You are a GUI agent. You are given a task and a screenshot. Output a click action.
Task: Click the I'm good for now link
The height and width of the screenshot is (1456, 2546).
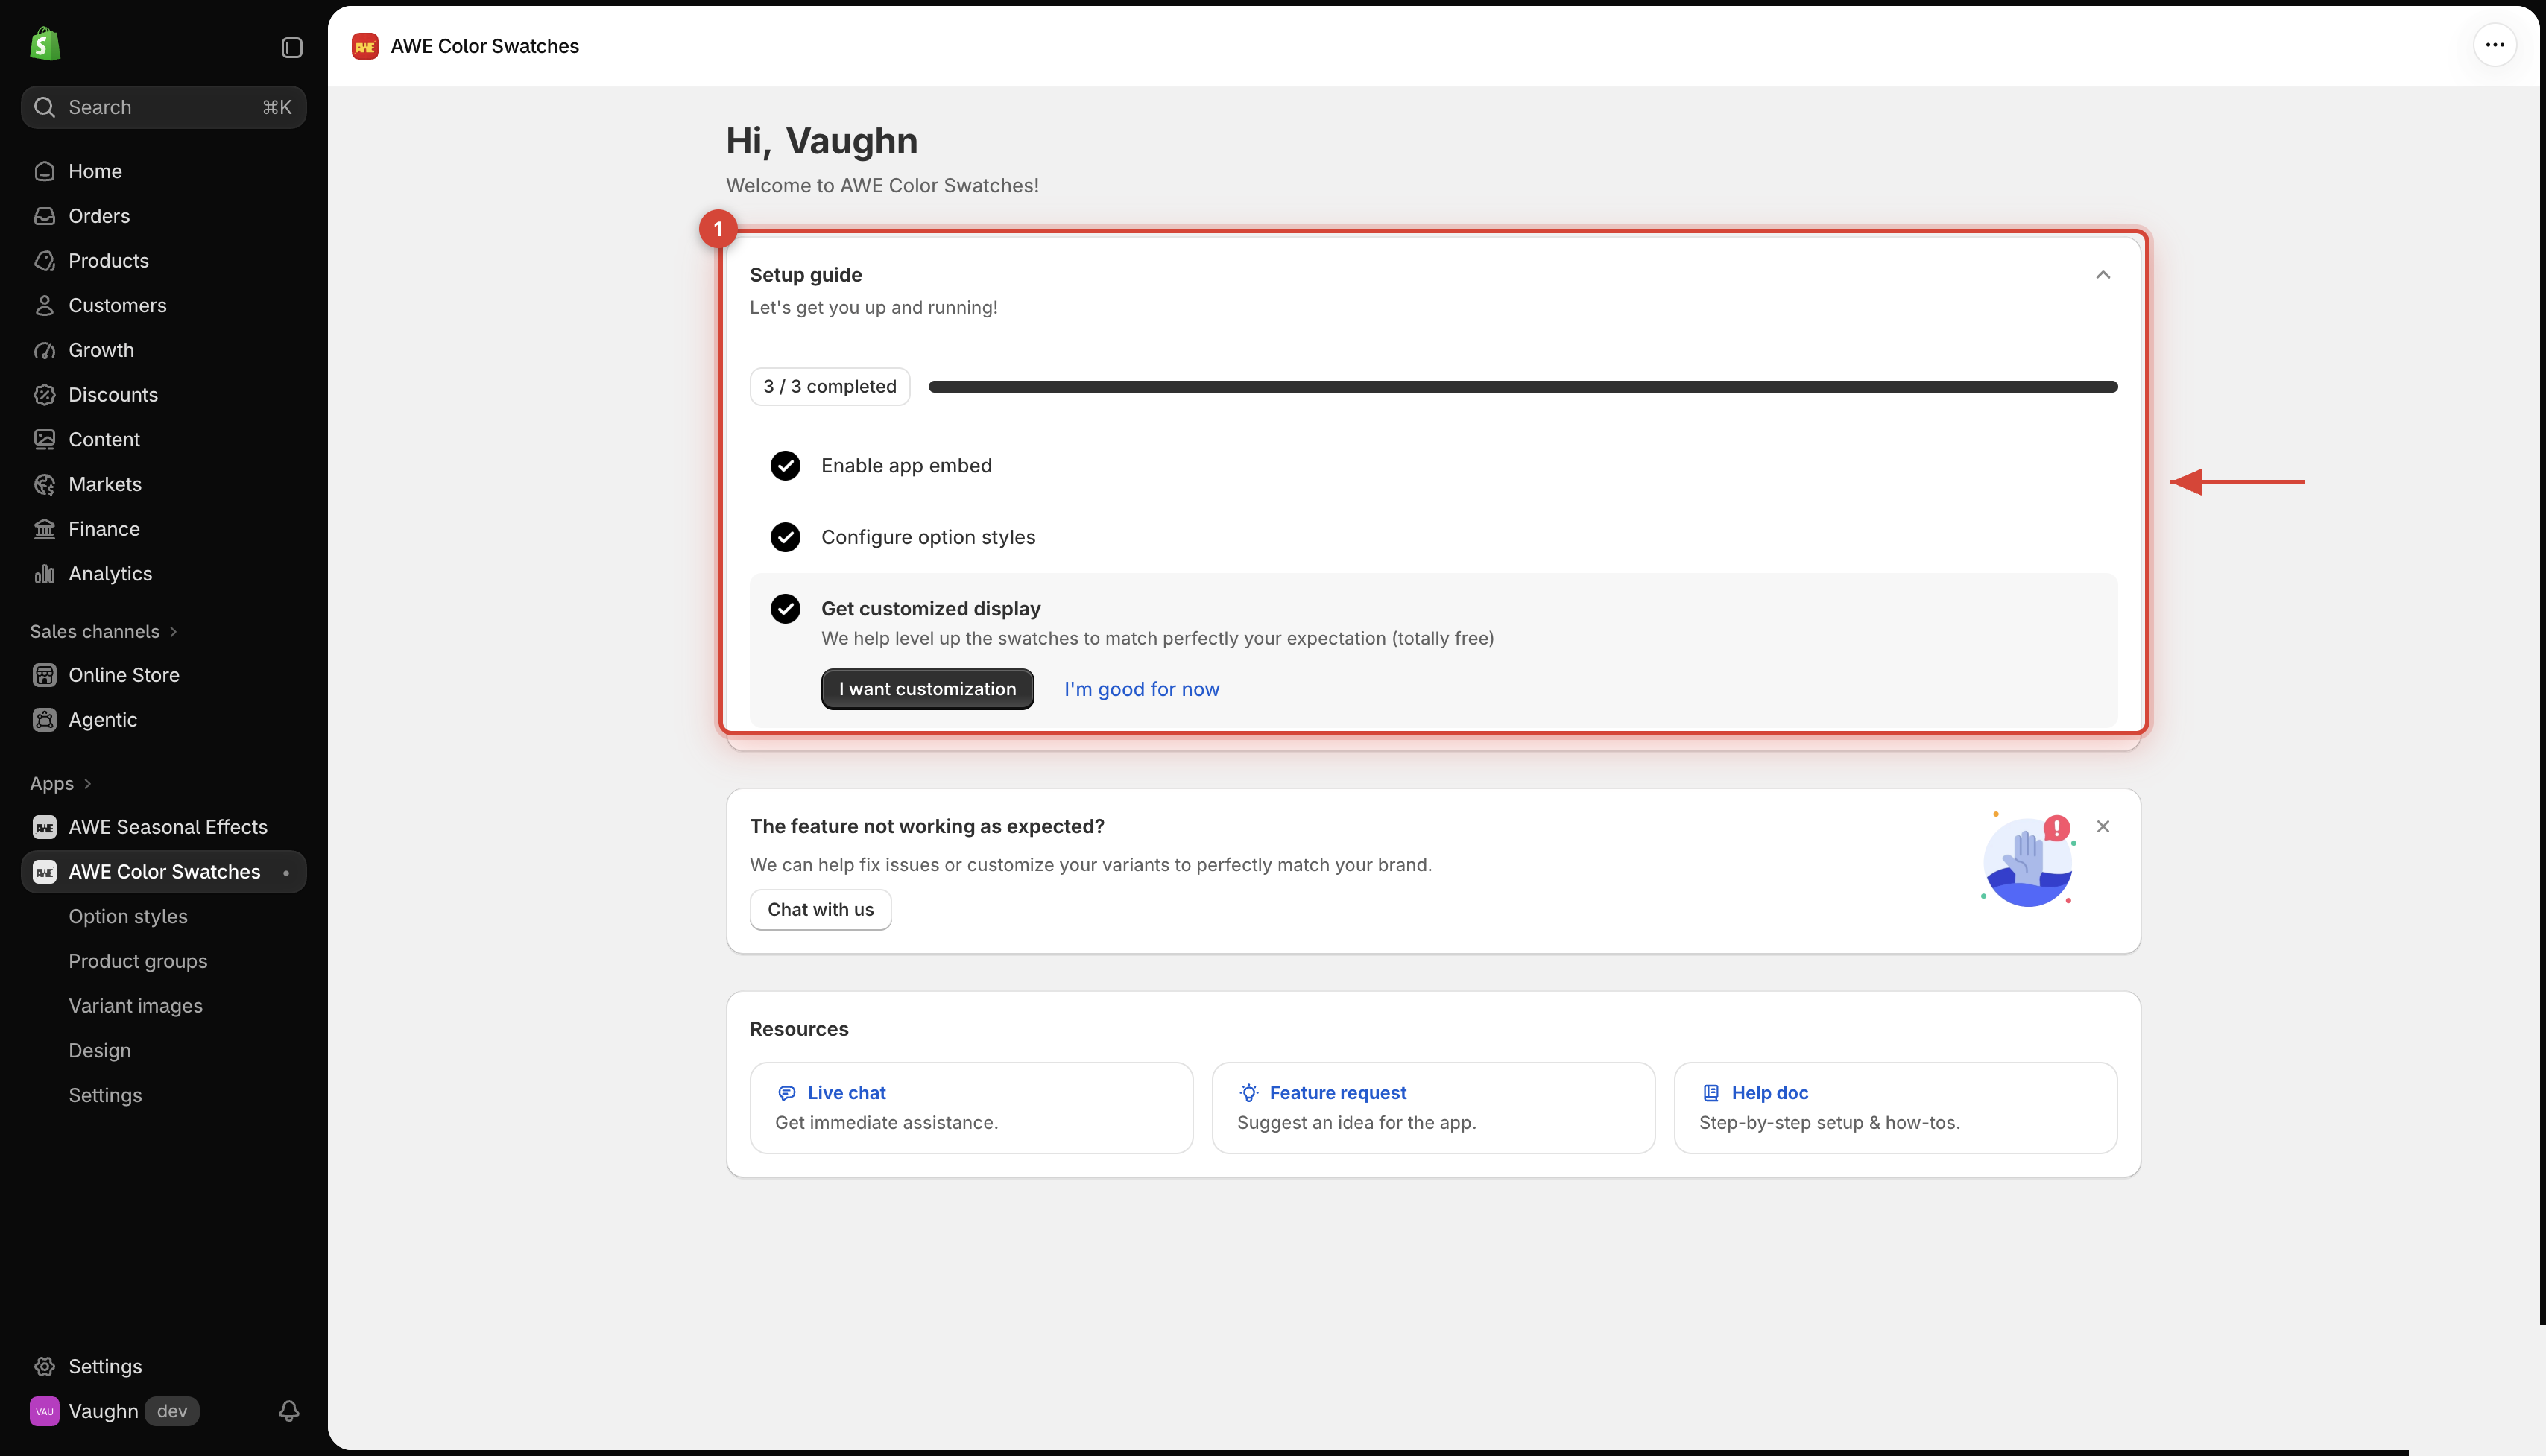1141,689
